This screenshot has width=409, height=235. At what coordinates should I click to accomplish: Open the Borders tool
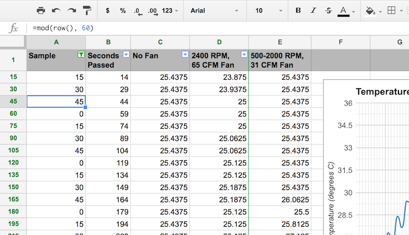pyautogui.click(x=391, y=10)
